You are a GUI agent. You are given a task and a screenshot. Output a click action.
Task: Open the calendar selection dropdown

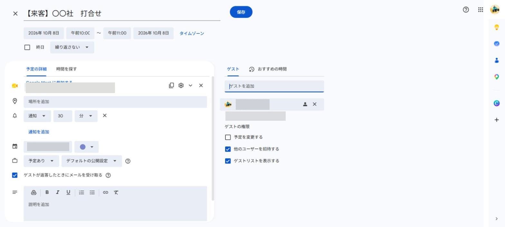point(48,147)
